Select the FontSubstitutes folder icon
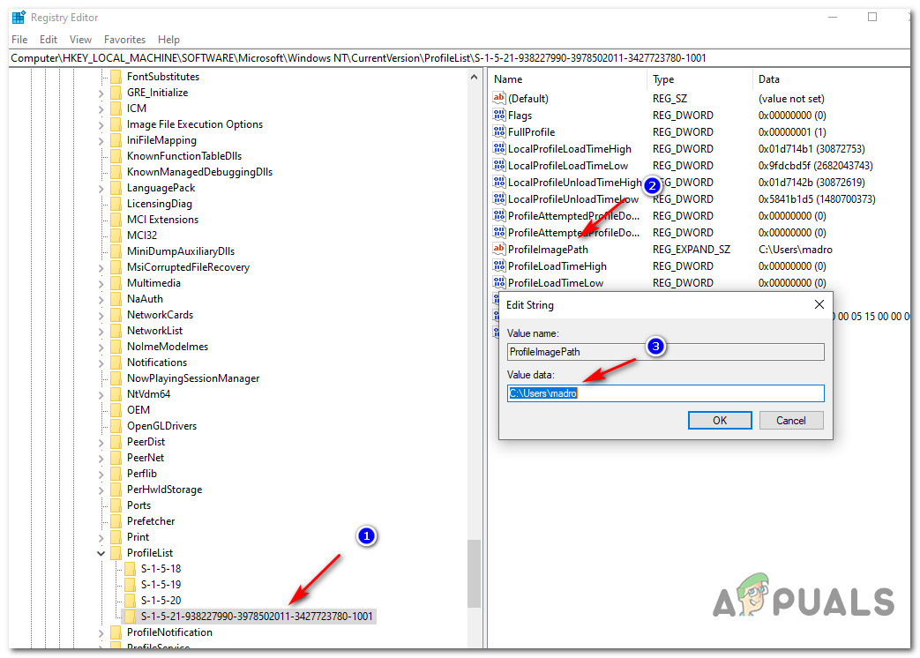The image size is (920, 658). click(116, 77)
